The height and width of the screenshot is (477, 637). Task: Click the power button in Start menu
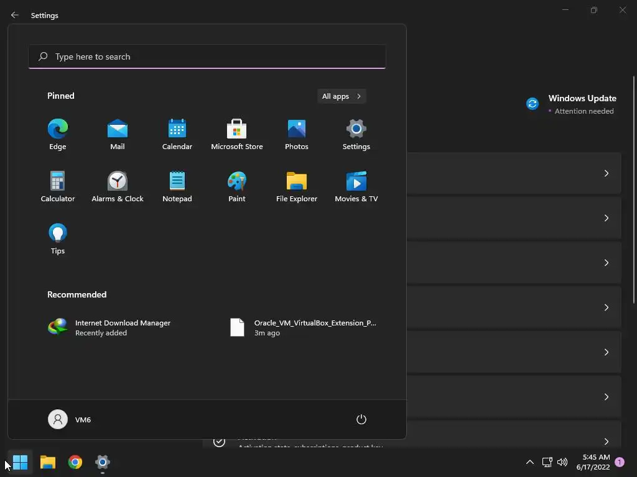tap(361, 419)
